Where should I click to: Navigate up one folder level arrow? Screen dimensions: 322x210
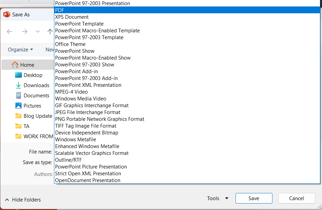point(50,32)
